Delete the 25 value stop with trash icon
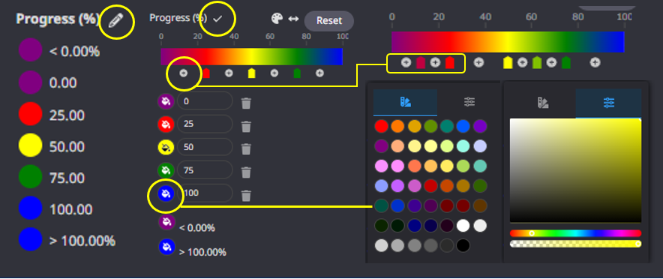 pyautogui.click(x=246, y=126)
